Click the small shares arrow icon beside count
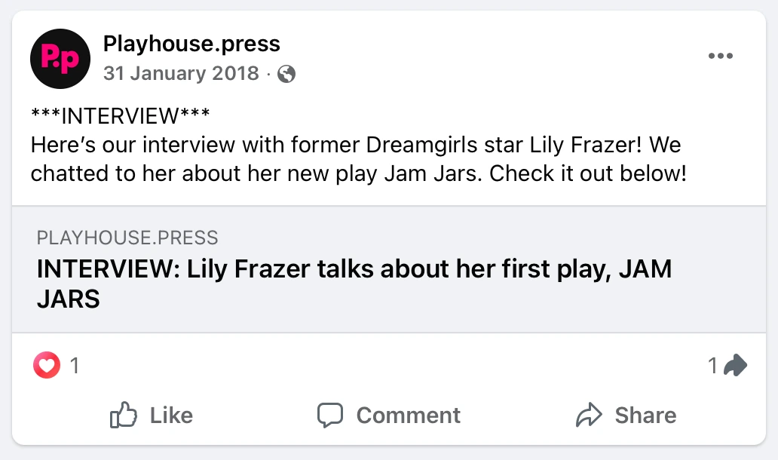This screenshot has height=460, width=778. coord(734,366)
